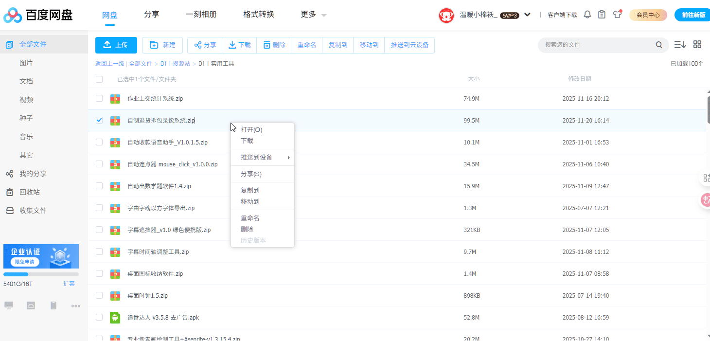
Task: Switch to the 一刻相册 tab
Action: click(201, 15)
